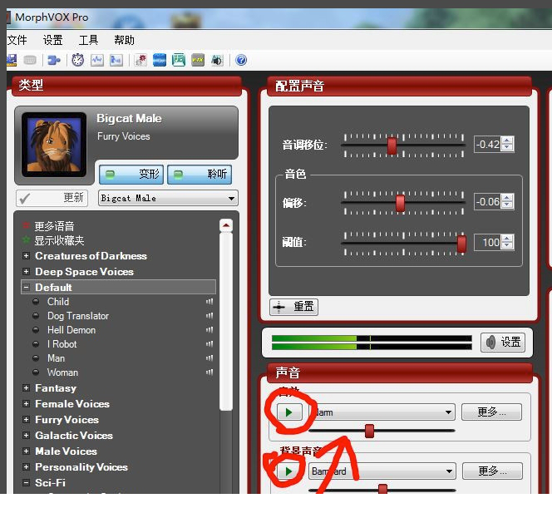
Task: Click the red icon beside 更多语音
Action: click(26, 225)
